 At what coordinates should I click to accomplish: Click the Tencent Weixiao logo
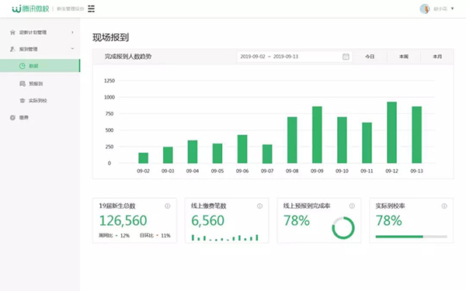(30, 9)
